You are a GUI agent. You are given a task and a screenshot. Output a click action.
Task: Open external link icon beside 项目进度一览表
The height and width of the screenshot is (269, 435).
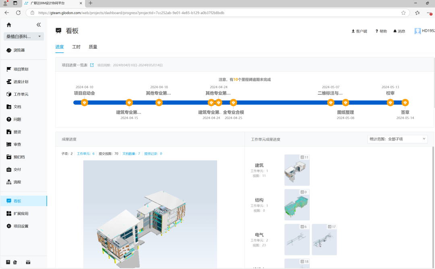92,65
